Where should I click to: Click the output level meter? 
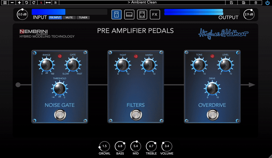[x=202, y=12]
